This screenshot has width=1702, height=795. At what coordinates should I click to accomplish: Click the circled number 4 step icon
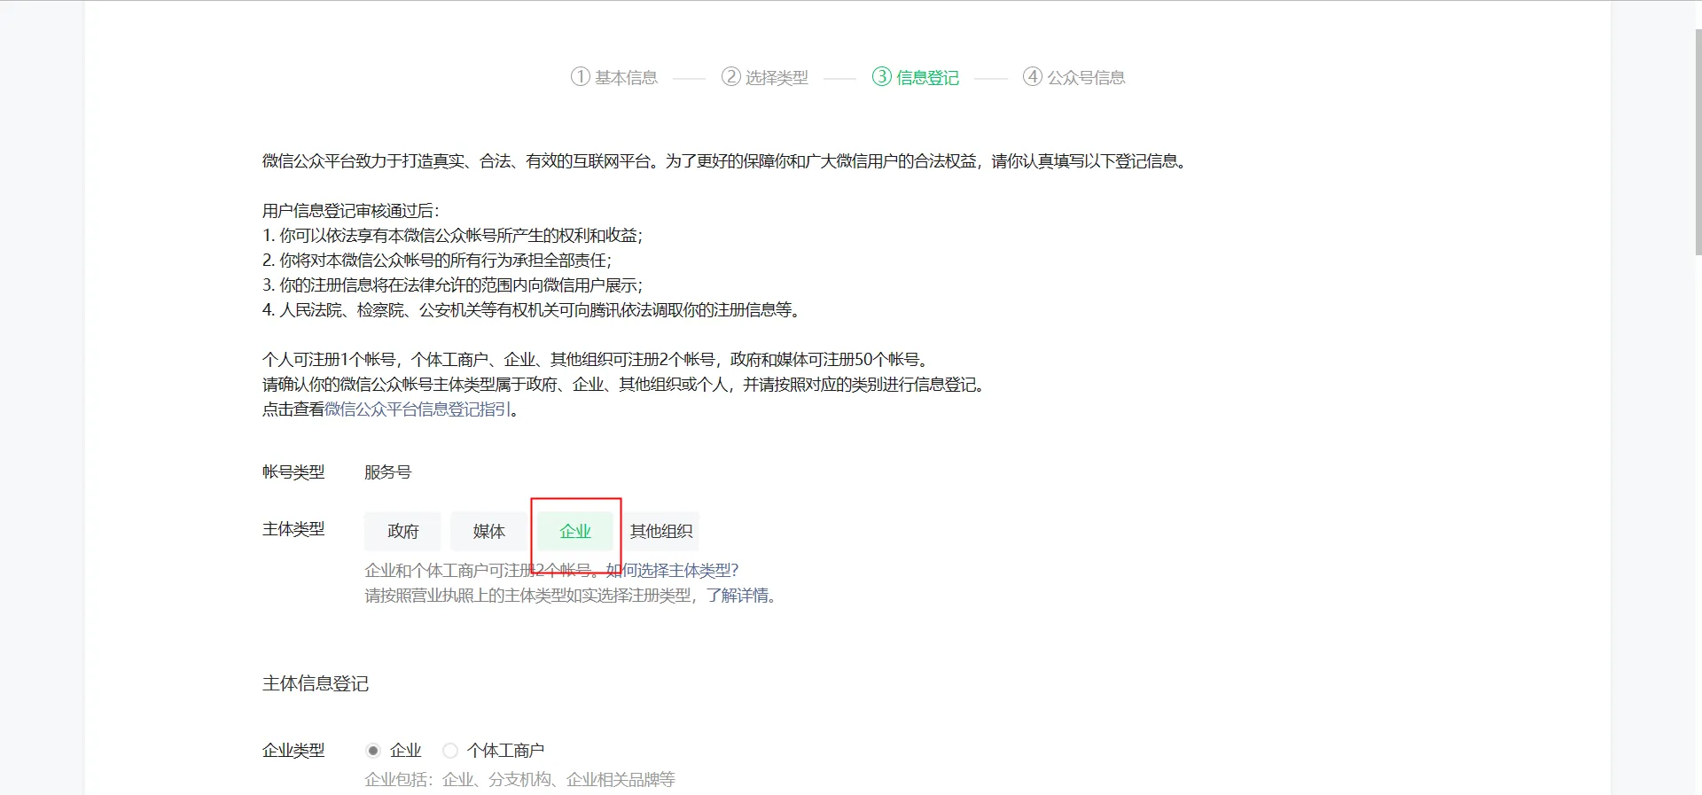pyautogui.click(x=1032, y=76)
